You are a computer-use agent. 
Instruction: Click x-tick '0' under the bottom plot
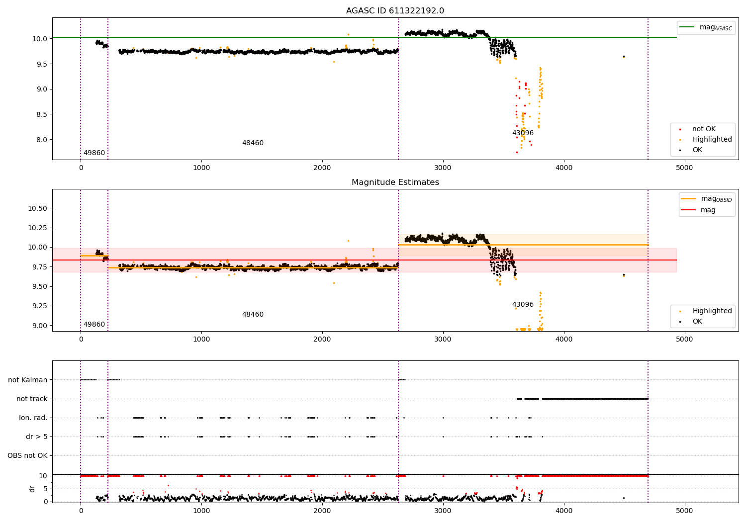[x=81, y=511]
